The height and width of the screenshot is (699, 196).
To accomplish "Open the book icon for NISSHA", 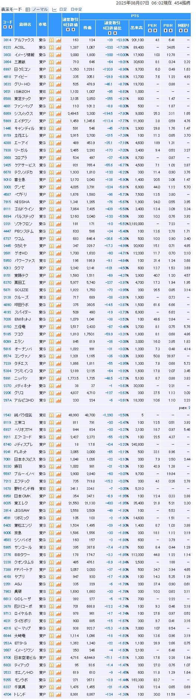I will (x=52, y=202).
